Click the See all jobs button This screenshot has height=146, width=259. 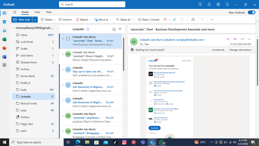[x=155, y=128]
